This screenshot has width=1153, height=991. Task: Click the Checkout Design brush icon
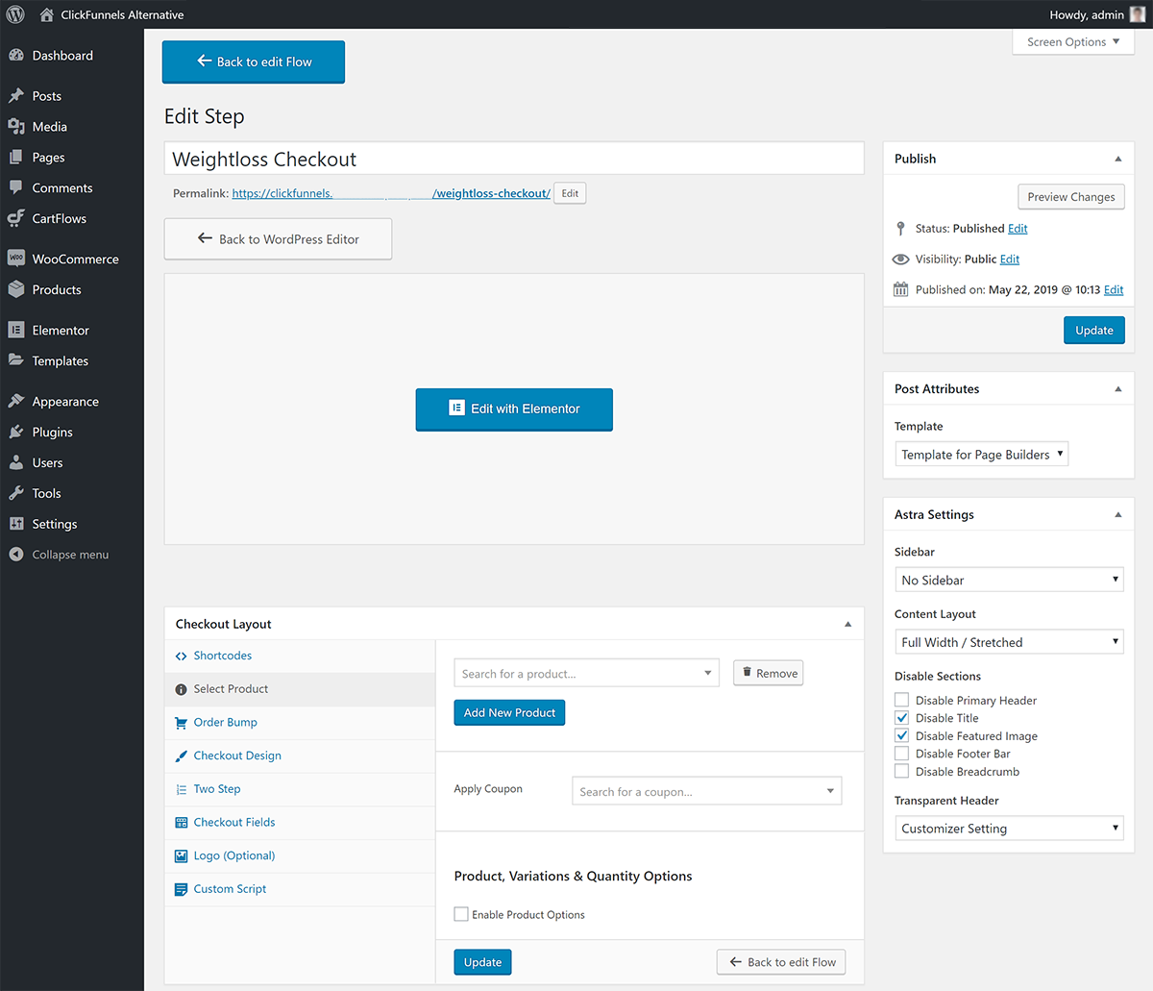[x=181, y=756]
